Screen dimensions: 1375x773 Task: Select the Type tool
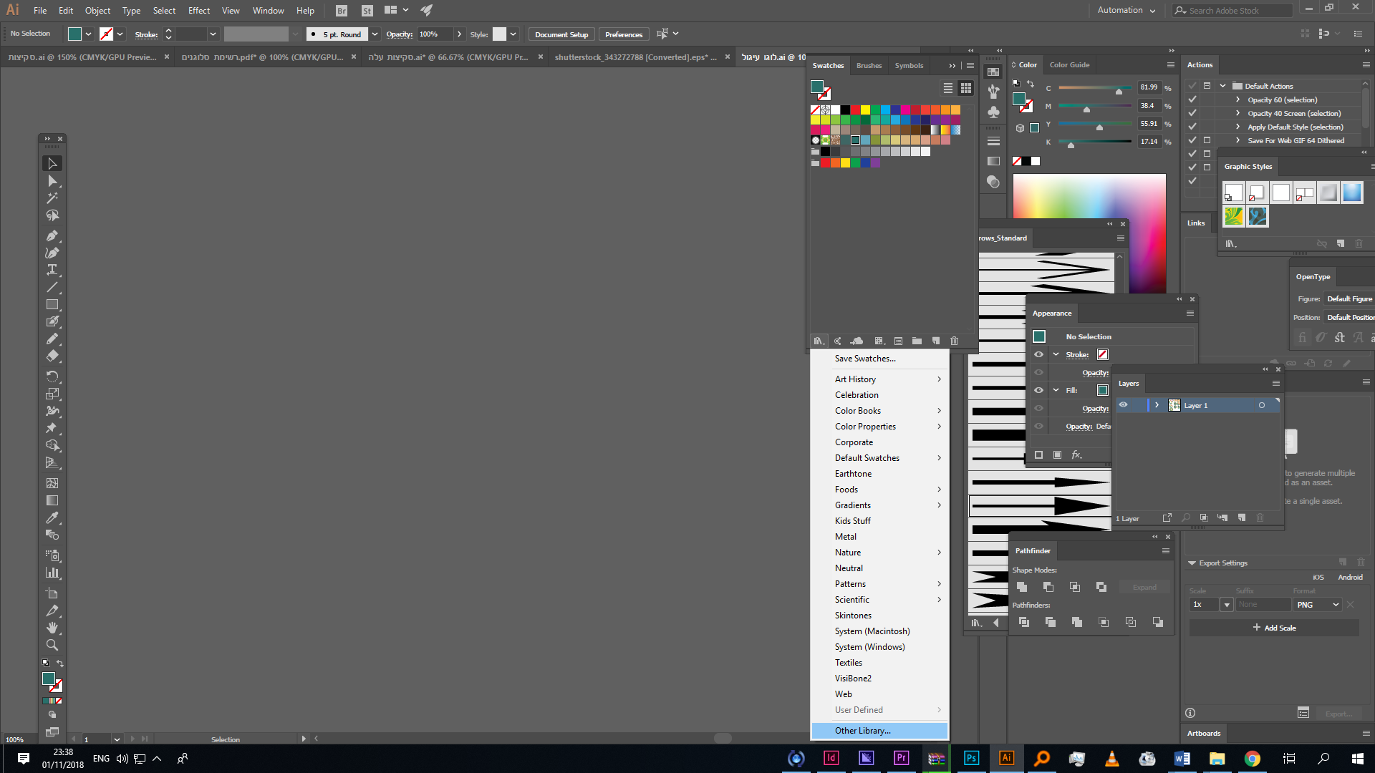pyautogui.click(x=52, y=270)
